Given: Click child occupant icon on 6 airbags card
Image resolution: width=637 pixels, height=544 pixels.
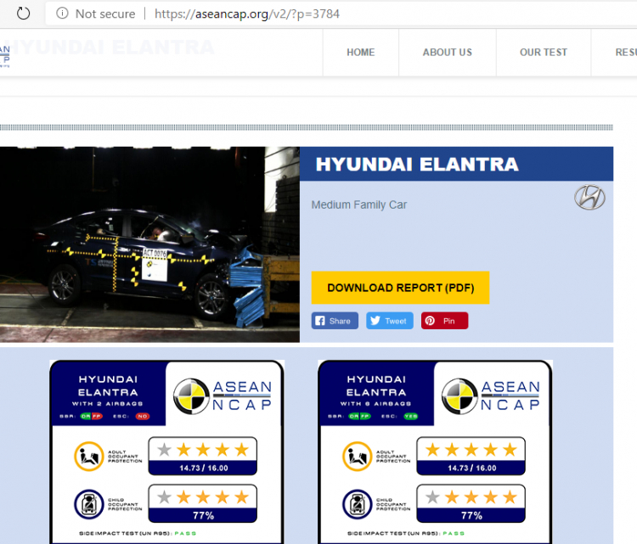Looking at the screenshot, I should tap(357, 504).
